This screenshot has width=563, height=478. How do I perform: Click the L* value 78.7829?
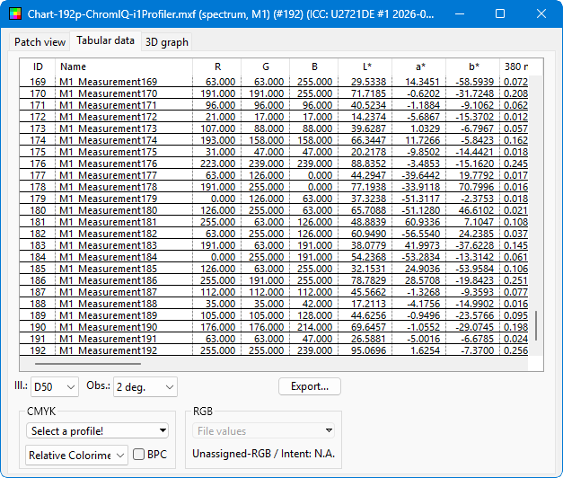pos(368,280)
